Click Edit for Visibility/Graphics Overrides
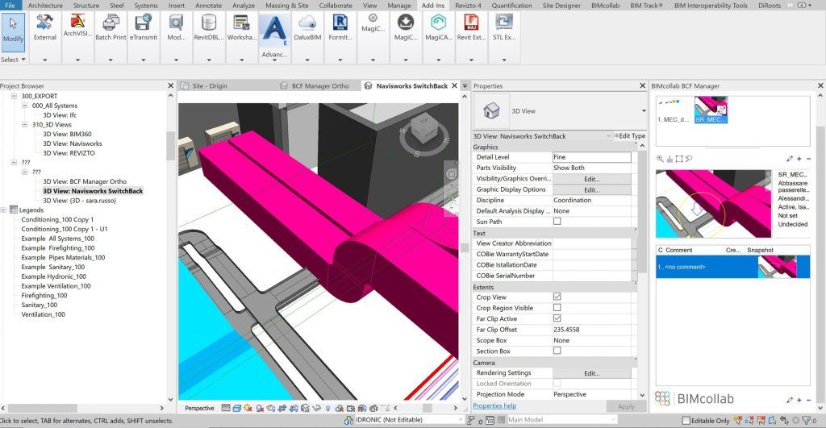Screen dimensions: 826x428 click(591, 178)
